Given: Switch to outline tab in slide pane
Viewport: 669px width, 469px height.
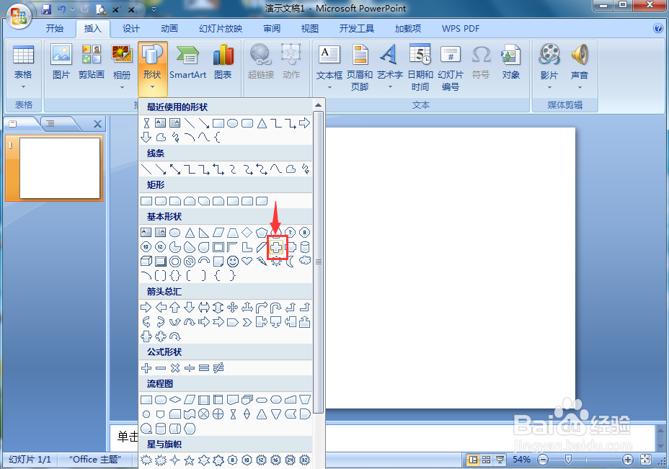Looking at the screenshot, I should click(x=50, y=124).
